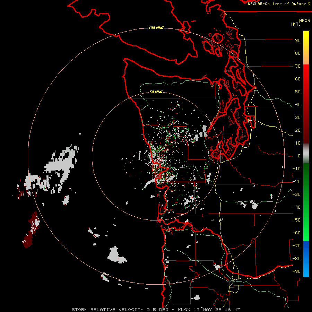
Task: Click the "KLGX" radar station identifier
Action: point(185,310)
